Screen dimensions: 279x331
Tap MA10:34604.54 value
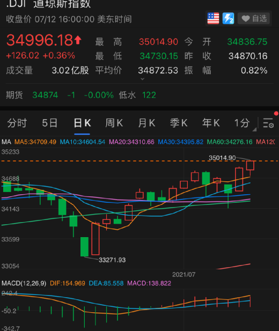[x=83, y=142]
